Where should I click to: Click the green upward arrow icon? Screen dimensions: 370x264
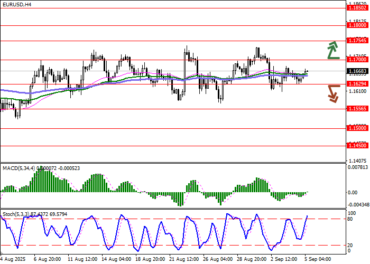[332, 50]
